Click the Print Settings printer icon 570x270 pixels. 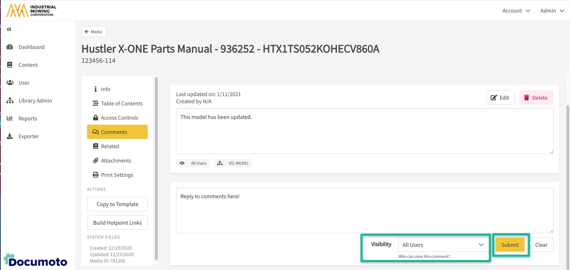(96, 175)
